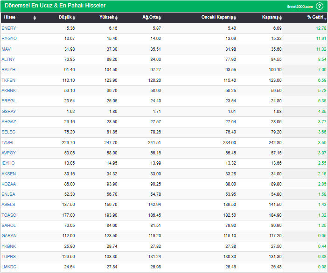Click the TKFEN ticker link
The height and width of the screenshot is (273, 328).
[8, 80]
